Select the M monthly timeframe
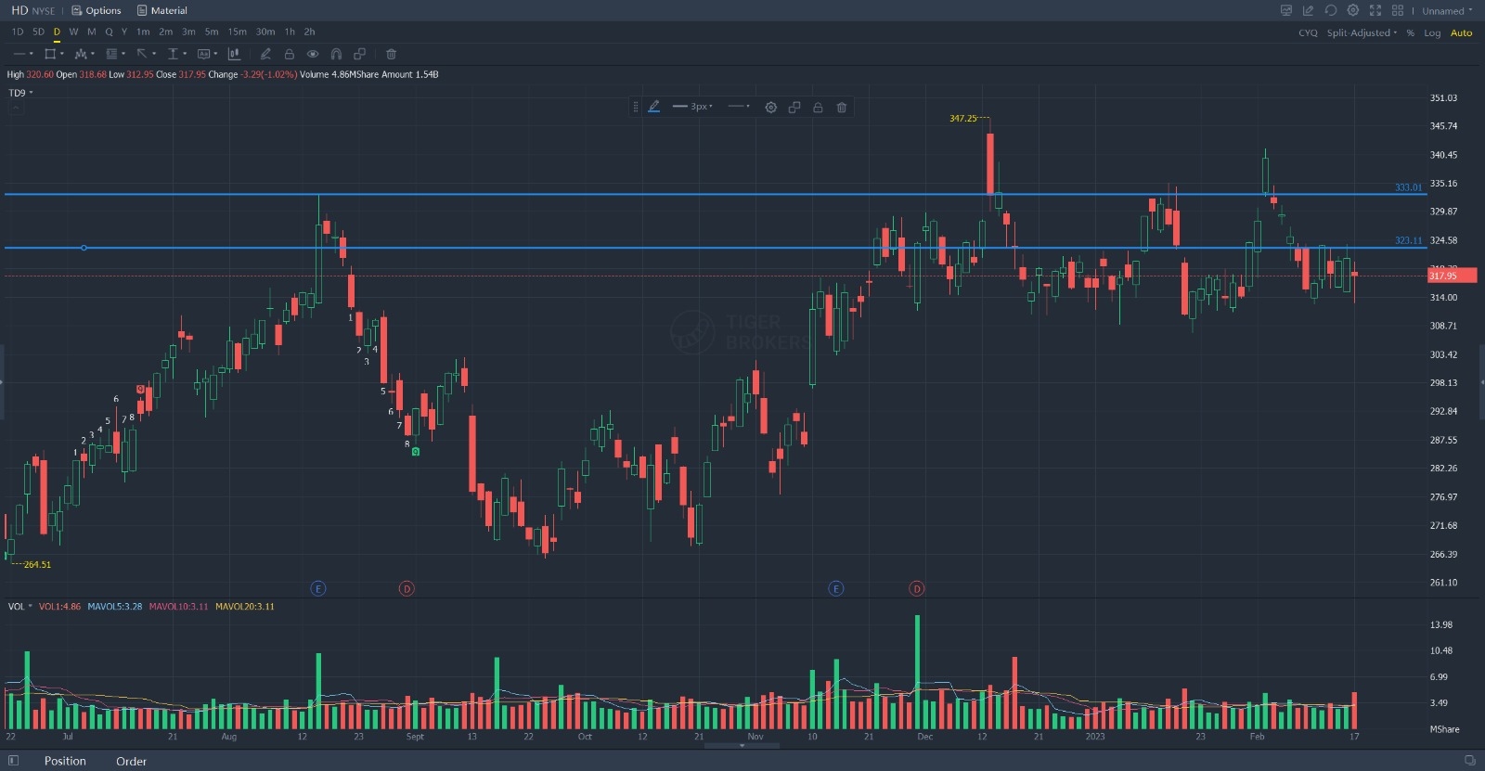Image resolution: width=1485 pixels, height=771 pixels. point(91,32)
